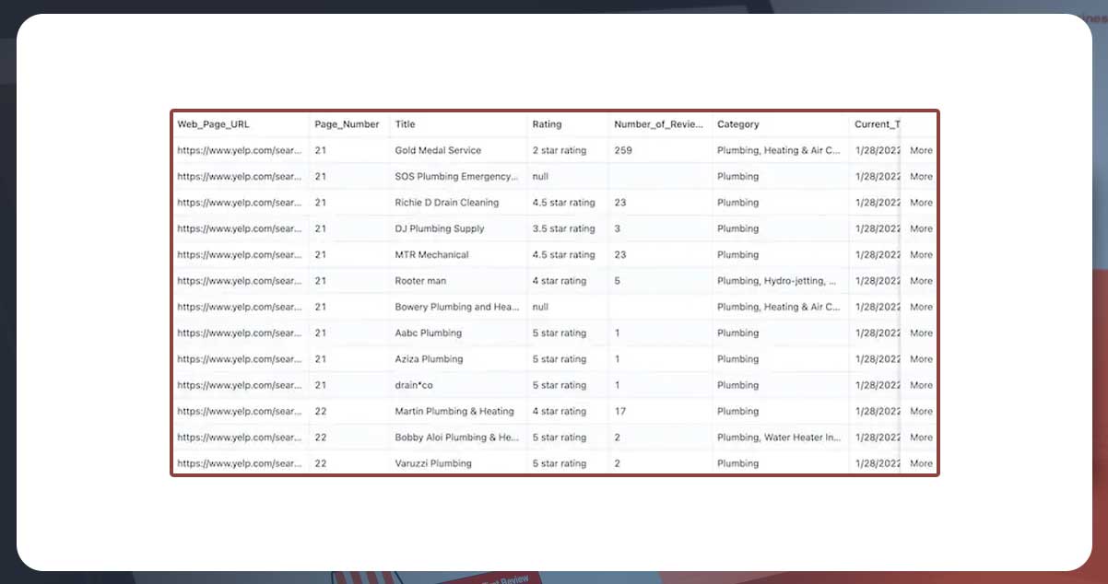Screen dimensions: 1108x584
Task: Click the 4 star rating for Rooter man
Action: [x=559, y=281]
